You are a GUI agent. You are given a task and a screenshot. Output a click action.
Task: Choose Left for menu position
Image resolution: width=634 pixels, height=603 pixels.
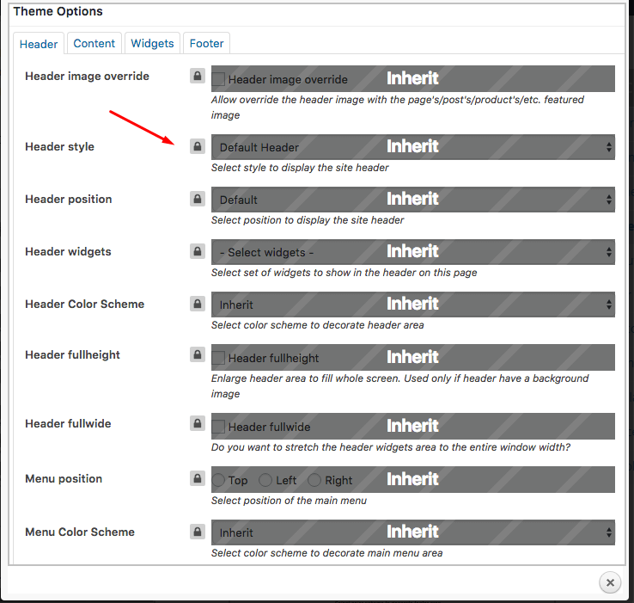pos(265,480)
